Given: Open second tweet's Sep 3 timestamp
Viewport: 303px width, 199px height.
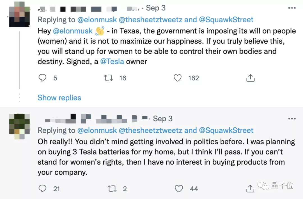Looking at the screenshot, I should click(x=163, y=119).
